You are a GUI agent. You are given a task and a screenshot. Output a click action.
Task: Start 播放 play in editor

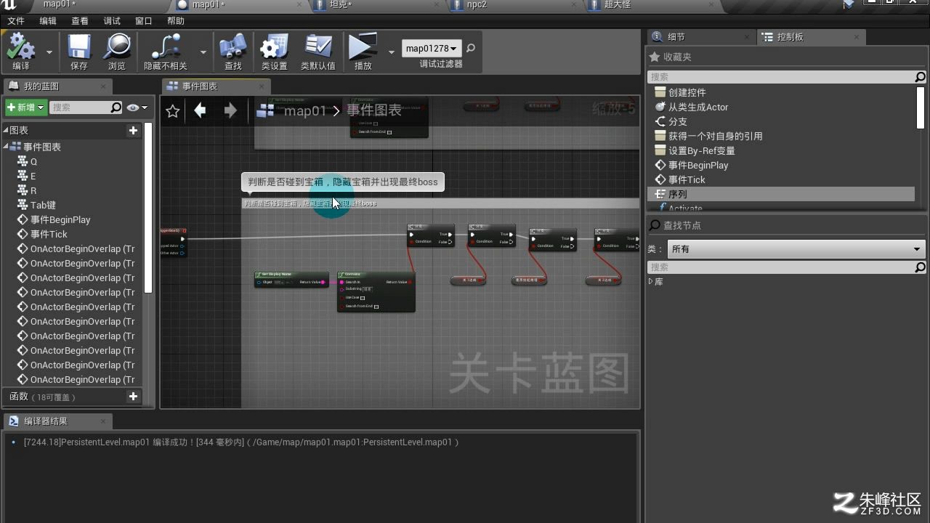pos(363,52)
